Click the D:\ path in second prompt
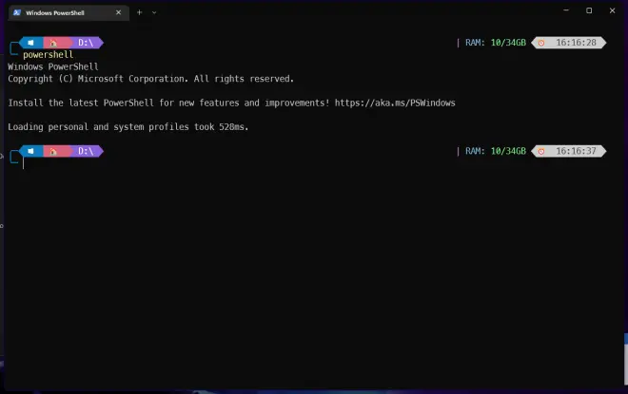Viewport: 628px width, 394px height. coord(86,151)
